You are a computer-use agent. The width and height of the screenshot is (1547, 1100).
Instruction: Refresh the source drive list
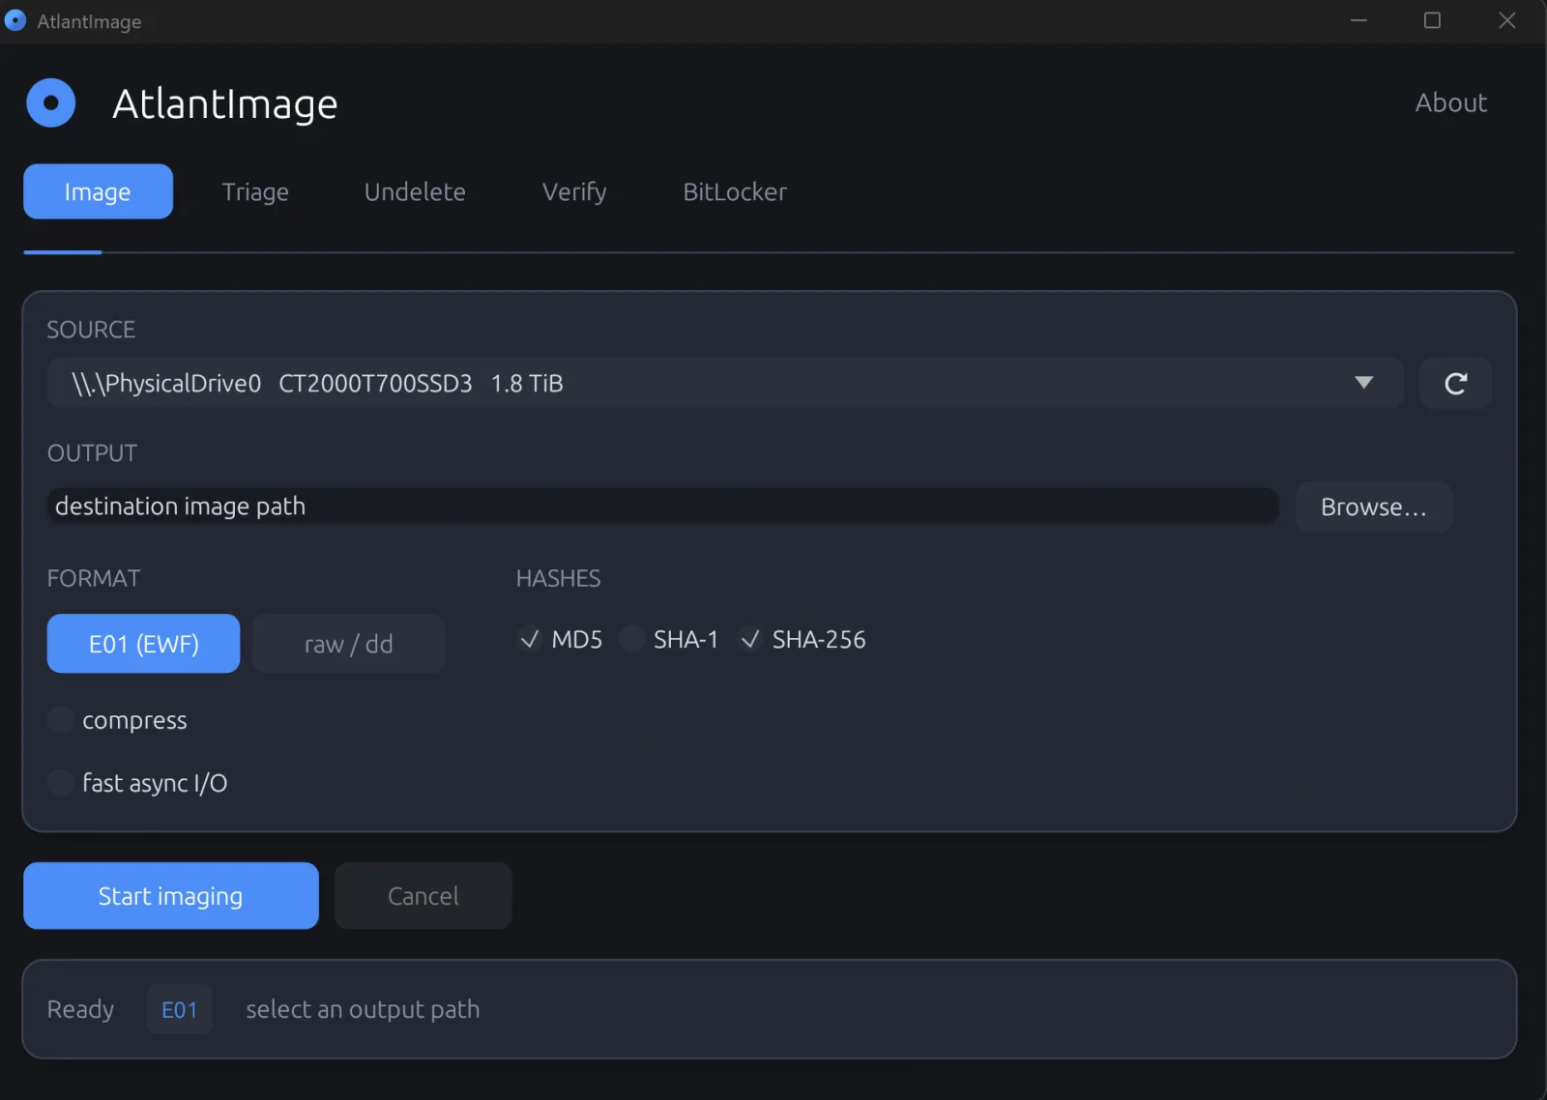1455,384
